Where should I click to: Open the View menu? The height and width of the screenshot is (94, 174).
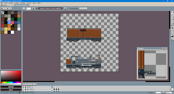pos(34,3)
